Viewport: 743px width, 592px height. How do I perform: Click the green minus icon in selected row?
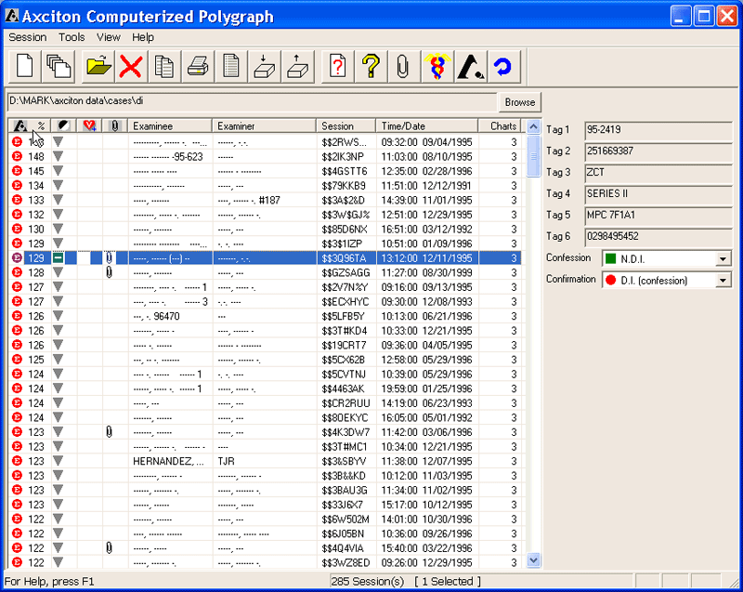[x=58, y=257]
